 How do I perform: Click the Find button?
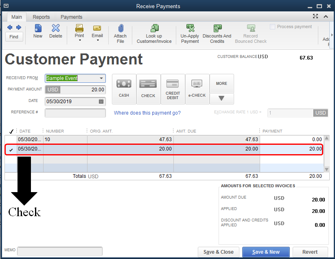[14, 37]
